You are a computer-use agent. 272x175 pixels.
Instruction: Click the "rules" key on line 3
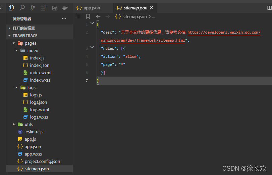click(109, 48)
